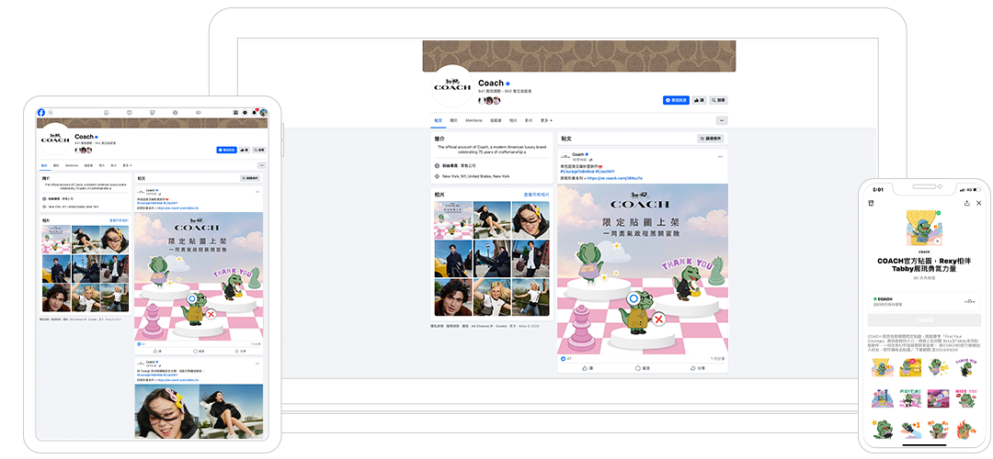Click the verified badge beside Coach on laptop

pyautogui.click(x=508, y=84)
